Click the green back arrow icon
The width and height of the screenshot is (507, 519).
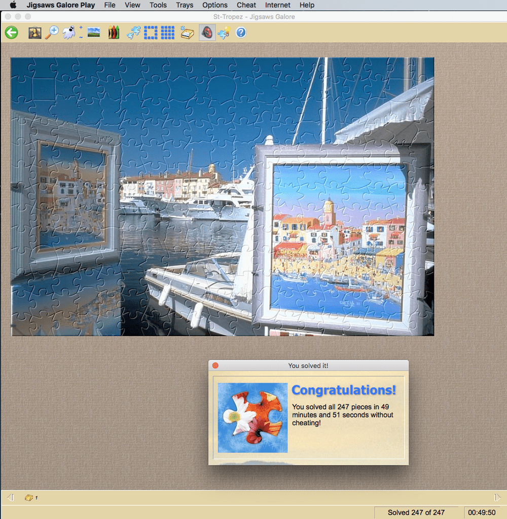click(12, 33)
